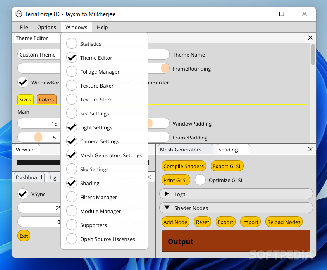Enable the Texture Baker window
This screenshot has height=270, width=327.
point(72,86)
